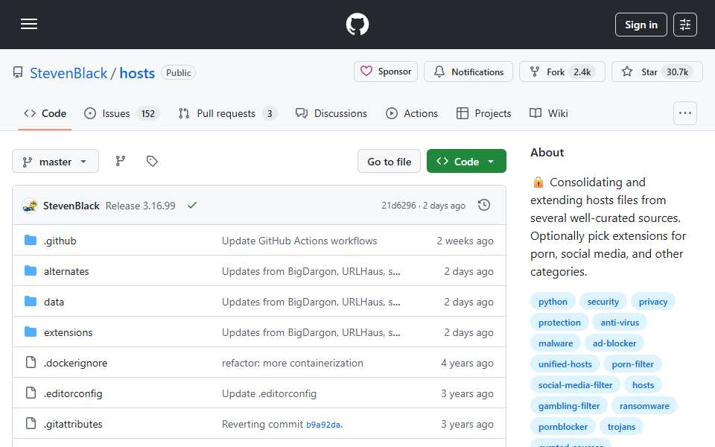Click the Issues count badge 152
Viewport: 715px width, 447px height.
[x=147, y=113]
